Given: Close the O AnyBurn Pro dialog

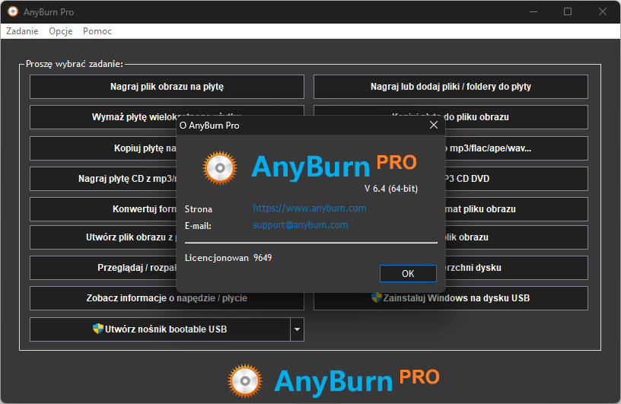Looking at the screenshot, I should (434, 126).
